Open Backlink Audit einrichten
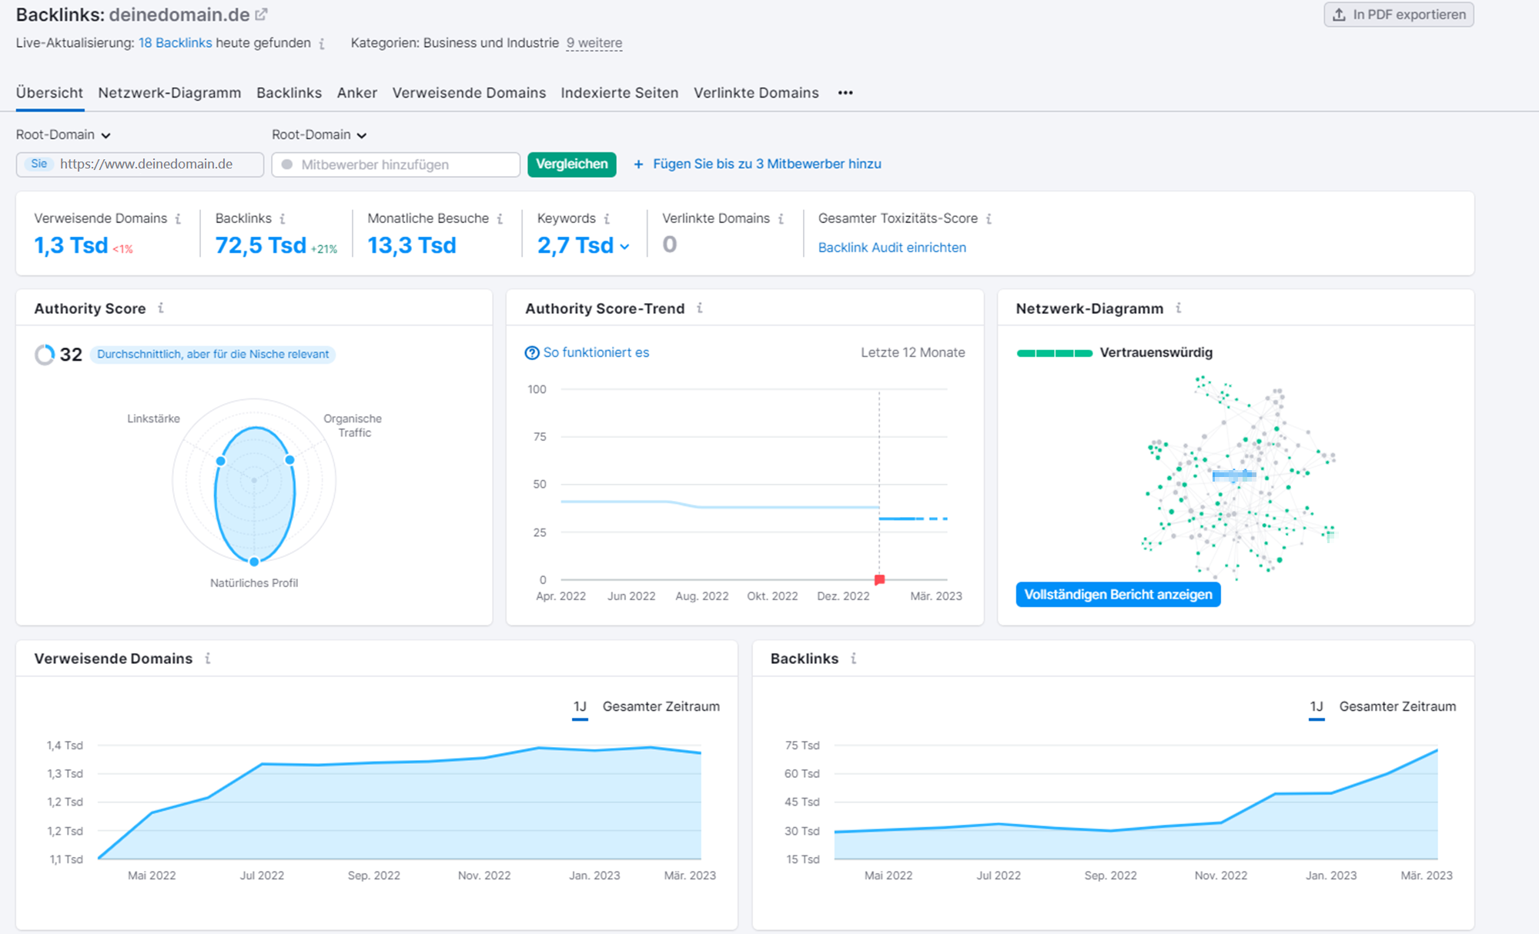Screen dimensions: 1539x934 (x=892, y=247)
